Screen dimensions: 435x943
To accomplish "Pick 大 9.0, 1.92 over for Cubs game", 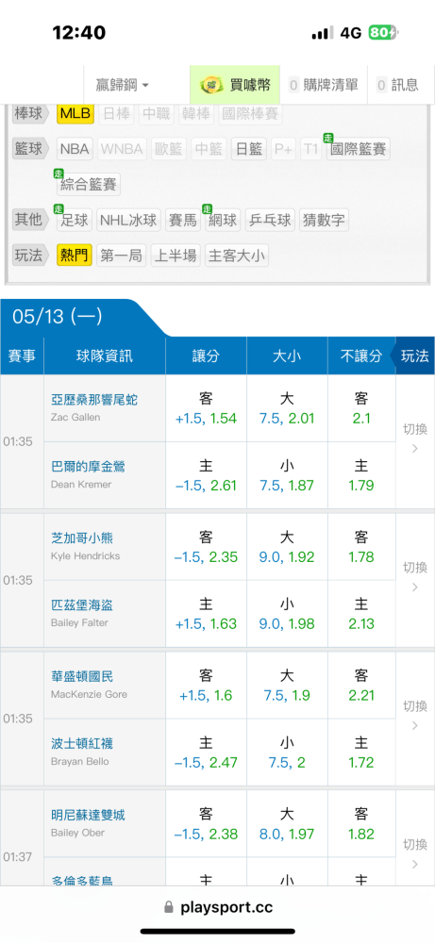I will pos(287,547).
